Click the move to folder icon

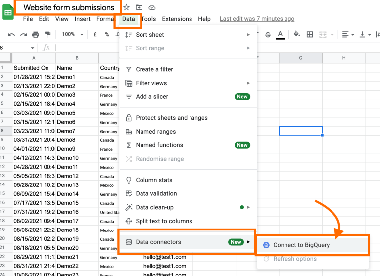tap(139, 7)
